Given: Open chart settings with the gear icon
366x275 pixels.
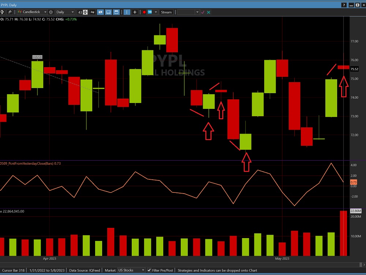Looking at the screenshot, I should [x=50, y=12].
